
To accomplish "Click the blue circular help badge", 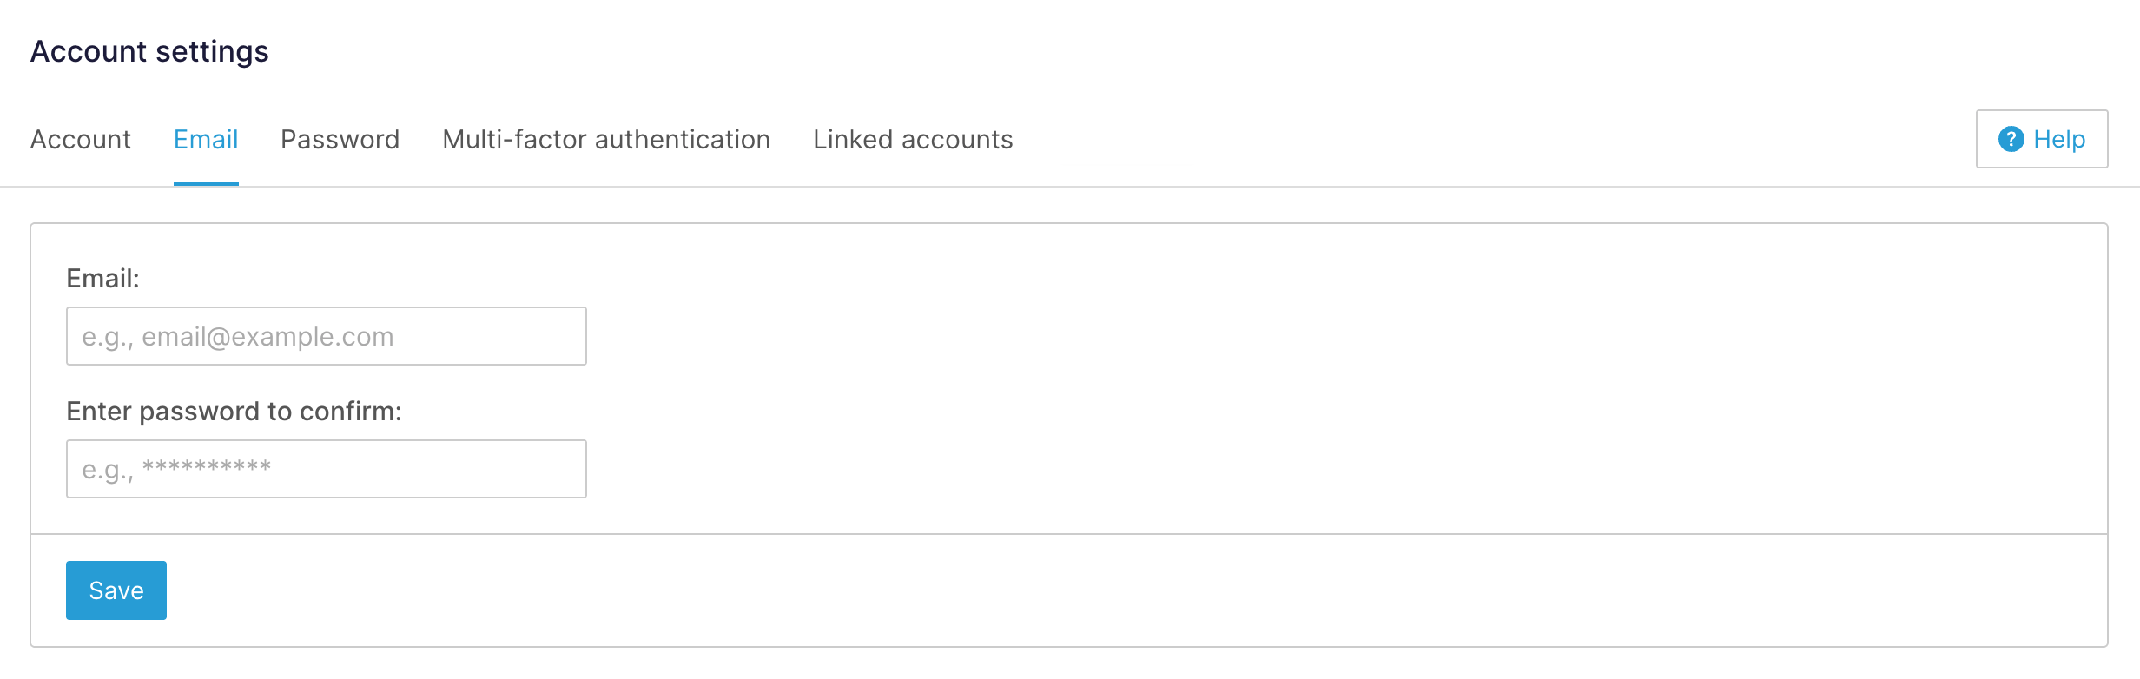I will pos(2010,138).
